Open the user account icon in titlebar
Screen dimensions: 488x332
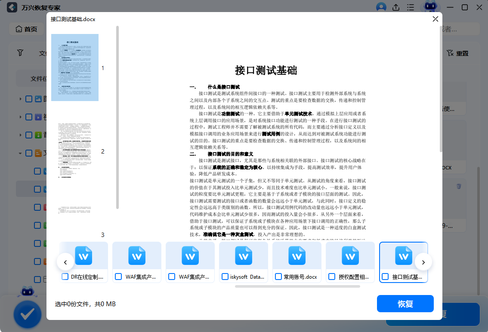point(381,7)
